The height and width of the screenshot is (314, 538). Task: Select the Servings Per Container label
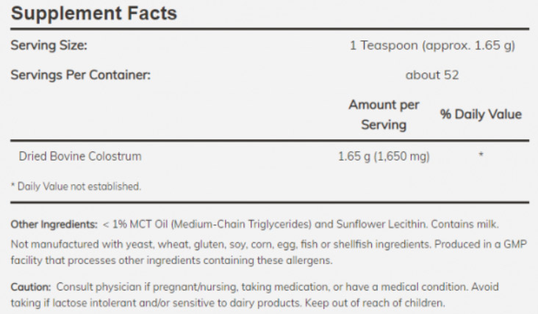[x=80, y=75]
